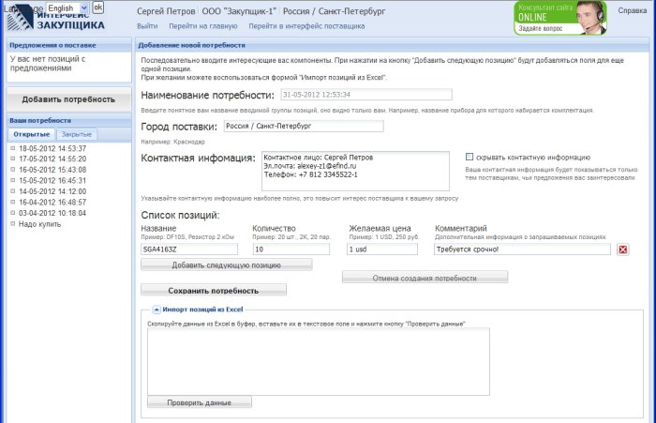Open the Надо купить requirement

point(39,224)
